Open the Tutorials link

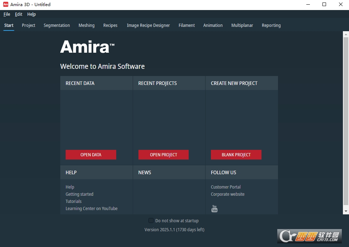tap(74, 201)
